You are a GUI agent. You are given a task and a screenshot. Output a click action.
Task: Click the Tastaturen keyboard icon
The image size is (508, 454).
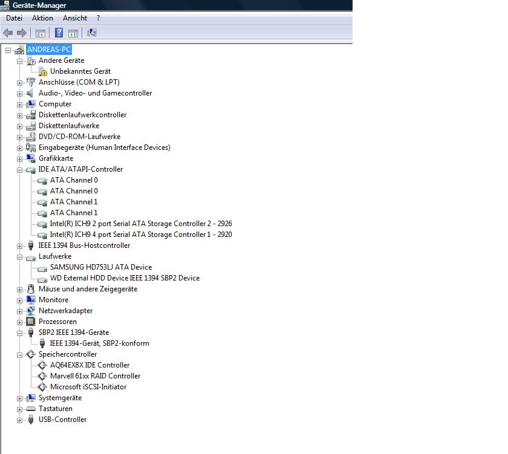31,409
